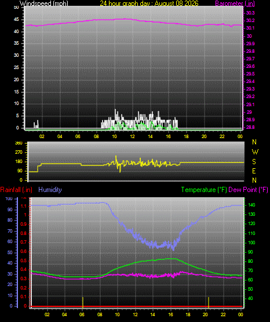Click the Humidity legend label
270x322 pixels.
50,190
